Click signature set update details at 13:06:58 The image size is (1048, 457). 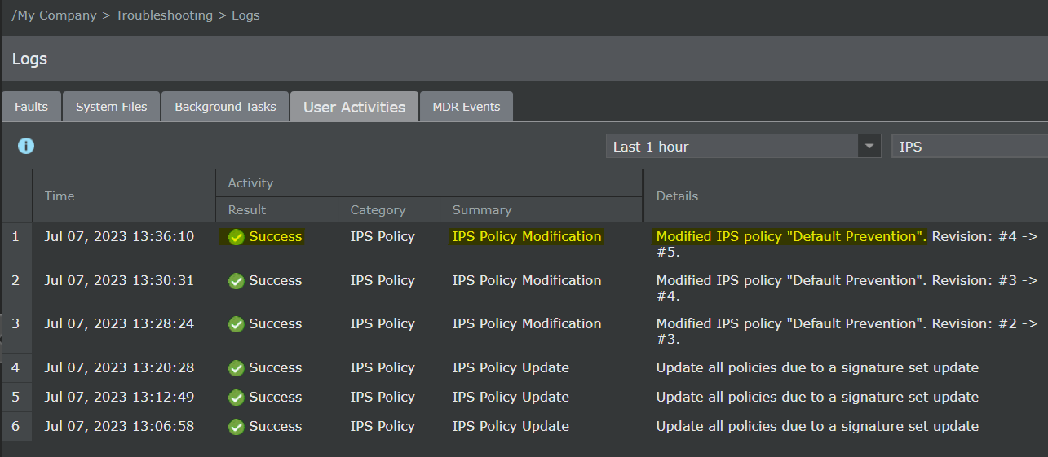click(x=817, y=426)
